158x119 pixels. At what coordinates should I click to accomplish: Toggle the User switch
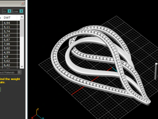pyautogui.click(x=18, y=11)
